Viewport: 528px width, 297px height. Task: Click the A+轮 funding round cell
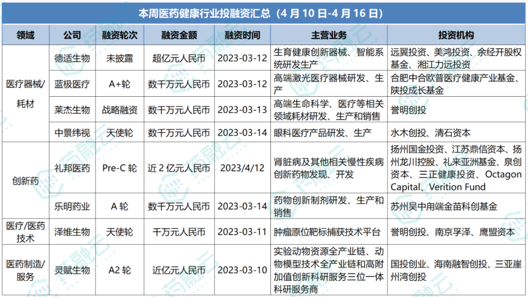point(120,84)
